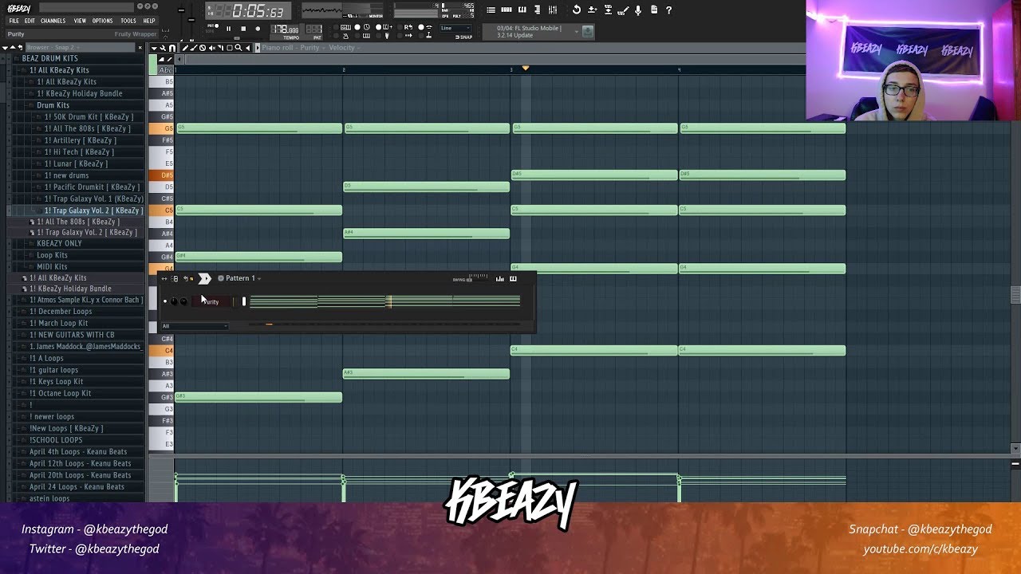Viewport: 1021px width, 574px height.
Task: Expand the MIDI Kits folder
Action: tap(52, 267)
